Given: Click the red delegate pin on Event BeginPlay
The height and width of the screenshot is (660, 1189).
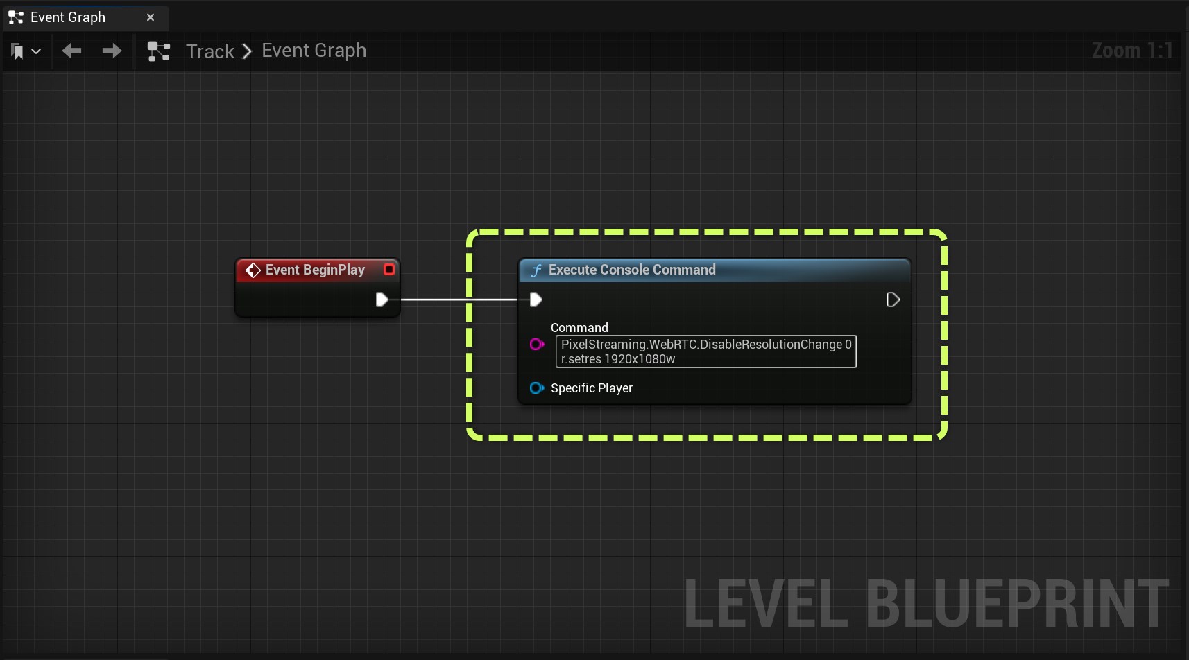Looking at the screenshot, I should point(389,270).
